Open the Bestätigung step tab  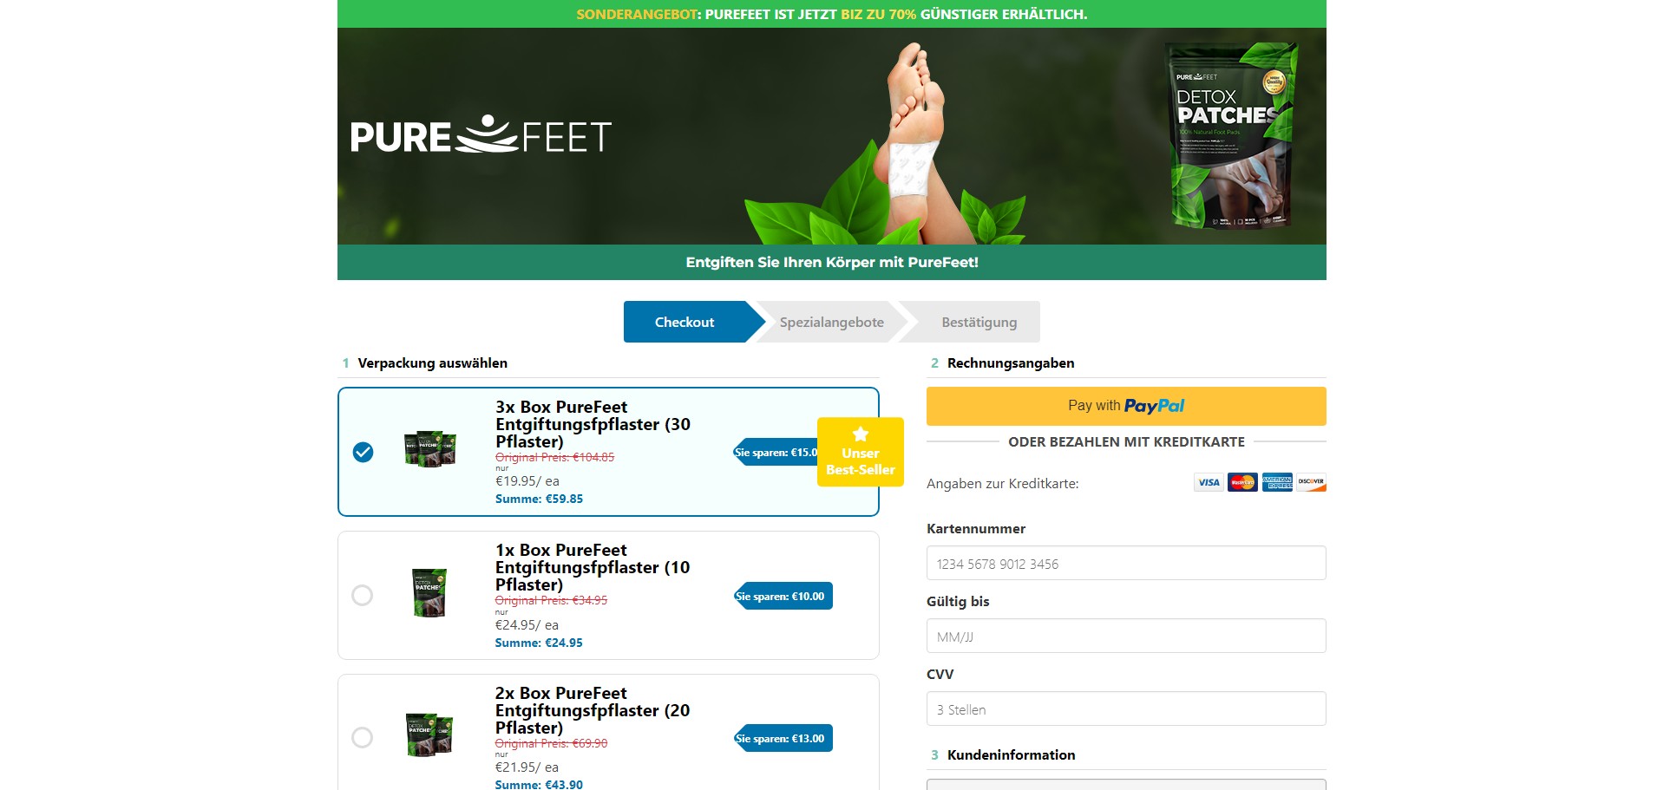tap(979, 322)
